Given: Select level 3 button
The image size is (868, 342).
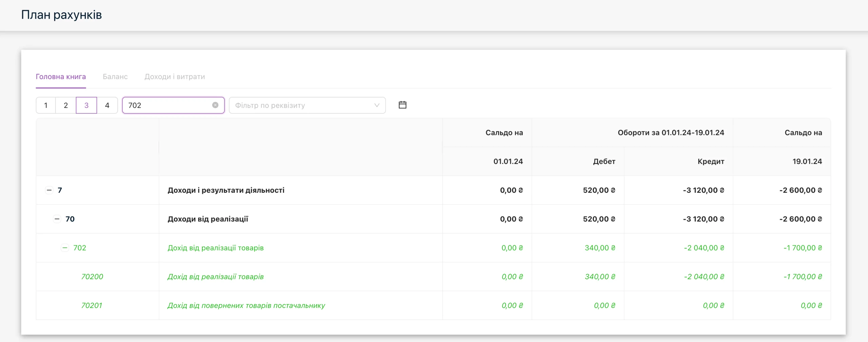Looking at the screenshot, I should 86,105.
